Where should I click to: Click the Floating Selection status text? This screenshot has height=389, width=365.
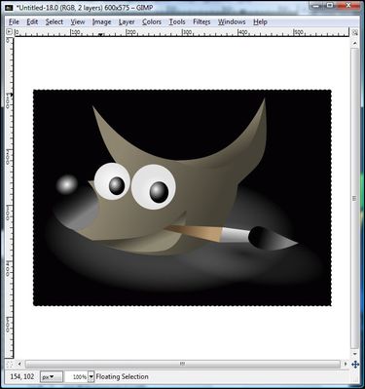click(122, 377)
